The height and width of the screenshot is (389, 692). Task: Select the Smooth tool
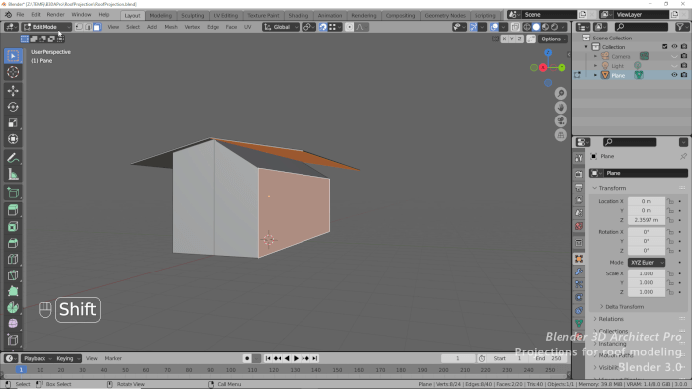tap(13, 324)
